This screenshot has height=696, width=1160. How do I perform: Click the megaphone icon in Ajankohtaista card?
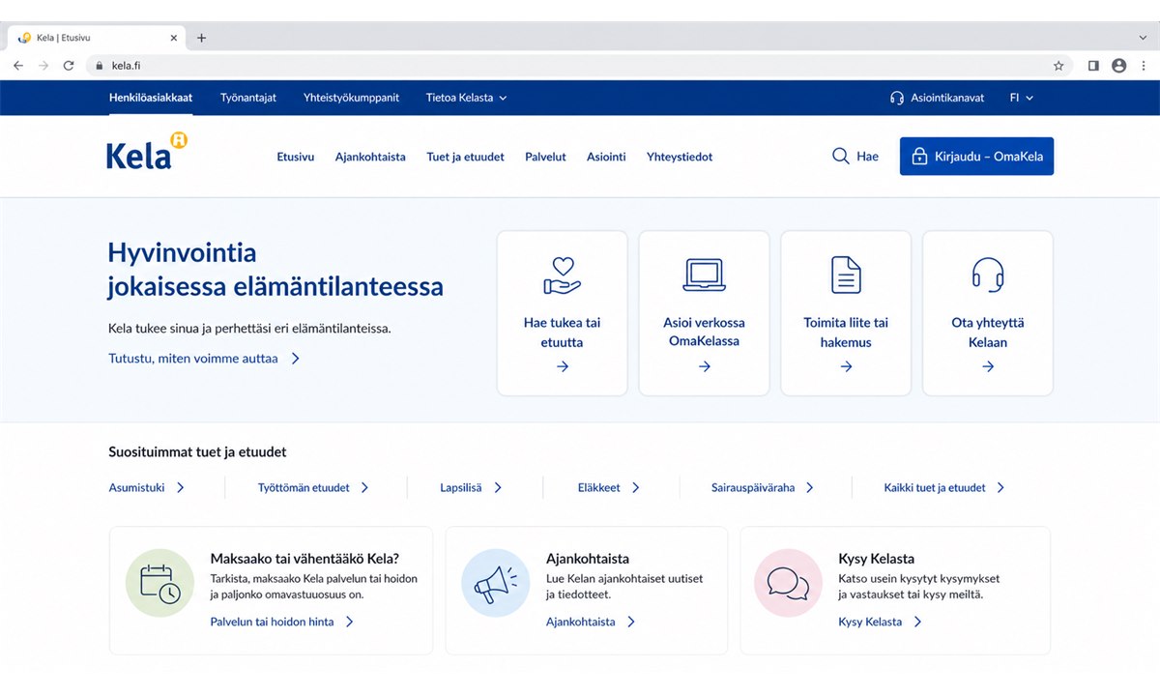496,583
